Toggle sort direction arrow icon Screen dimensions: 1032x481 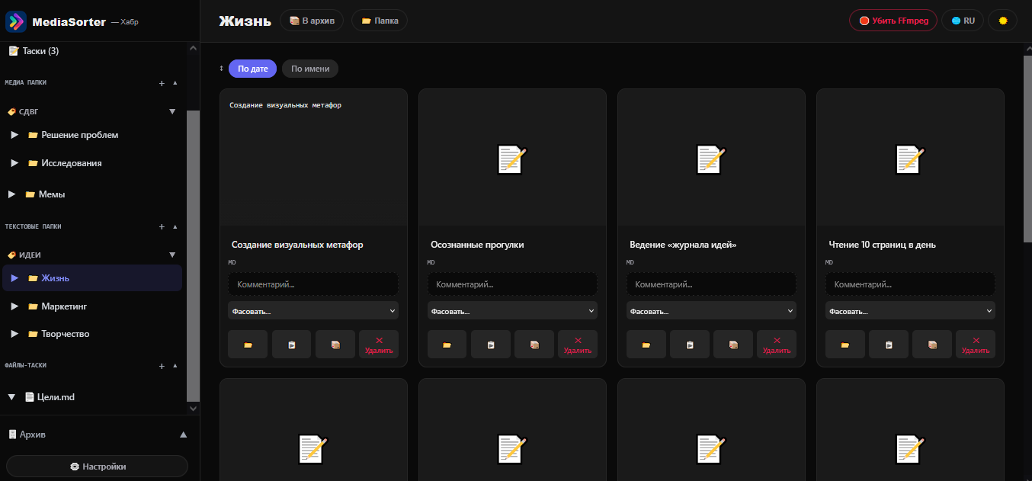pyautogui.click(x=222, y=69)
